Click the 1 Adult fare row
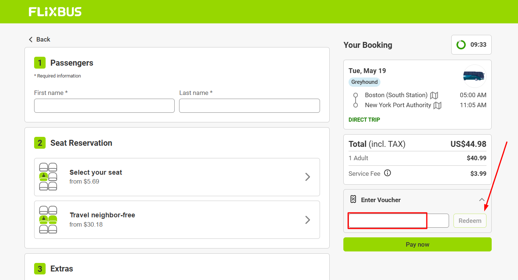 point(418,158)
